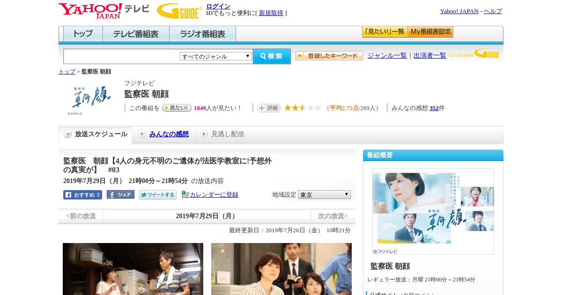The width and height of the screenshot is (562, 295).
Task: Click the G-GUIDE logo in header
Action: (x=179, y=11)
